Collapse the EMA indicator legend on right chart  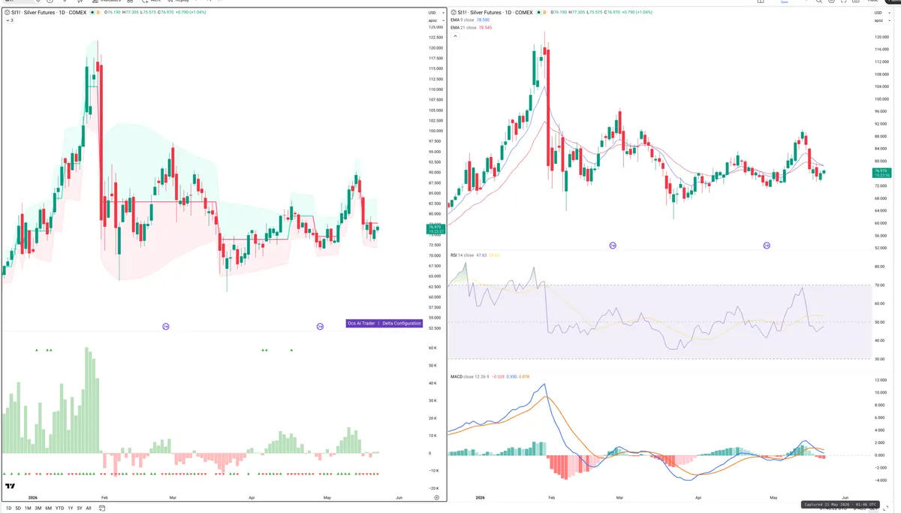click(x=454, y=35)
